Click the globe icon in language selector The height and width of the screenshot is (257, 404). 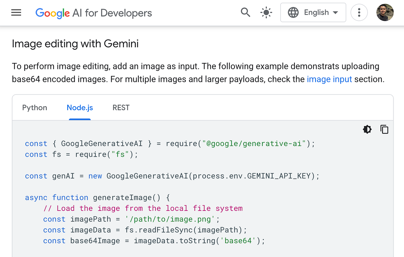point(293,12)
